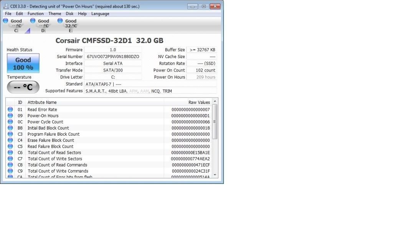Click the Attribute Name column header
393x246 pixels.
point(95,102)
